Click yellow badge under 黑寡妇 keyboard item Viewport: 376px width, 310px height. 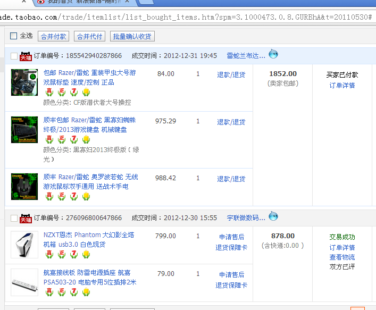point(86,139)
